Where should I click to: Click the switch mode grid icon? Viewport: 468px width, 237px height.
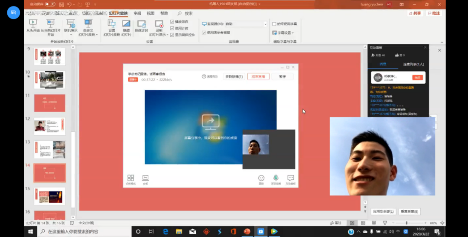coord(130,179)
